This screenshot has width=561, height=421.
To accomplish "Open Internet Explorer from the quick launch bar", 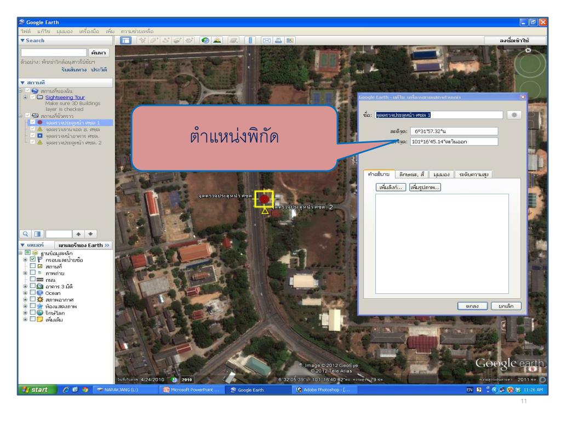I will pos(66,390).
